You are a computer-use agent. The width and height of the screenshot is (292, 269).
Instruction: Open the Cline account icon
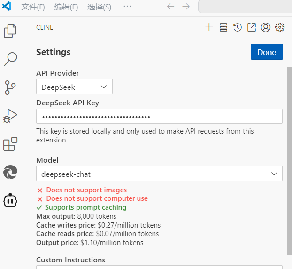tap(266, 27)
